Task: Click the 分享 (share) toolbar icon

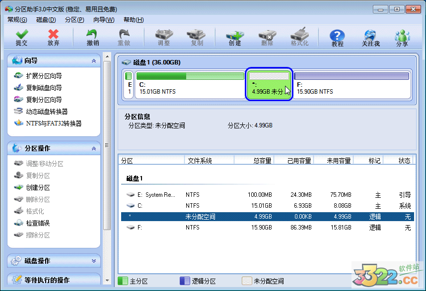Action: pyautogui.click(x=402, y=37)
